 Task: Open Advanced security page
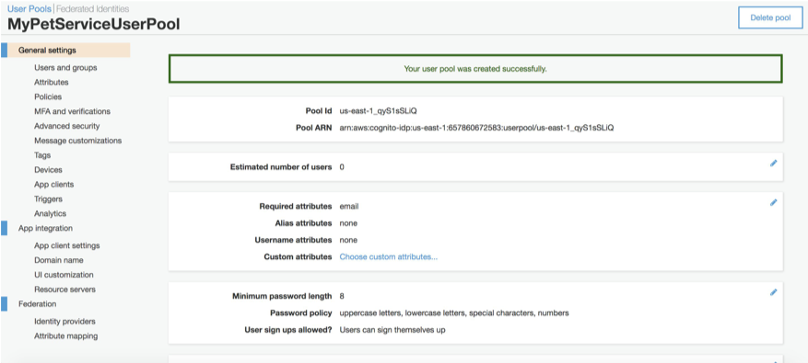click(67, 126)
